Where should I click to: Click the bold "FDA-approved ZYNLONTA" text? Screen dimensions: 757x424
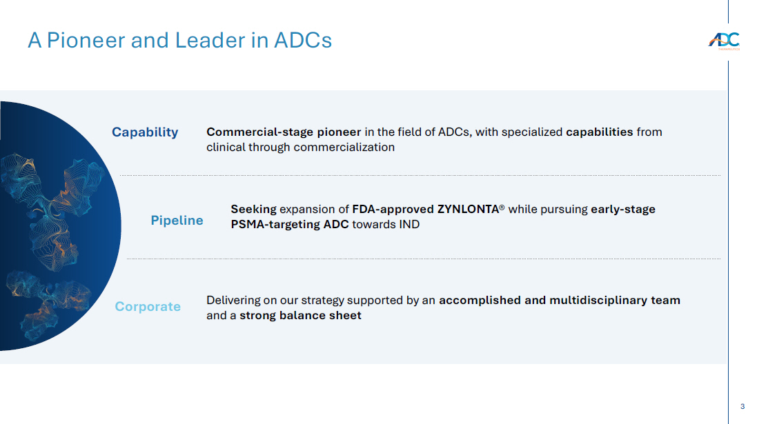click(x=425, y=209)
